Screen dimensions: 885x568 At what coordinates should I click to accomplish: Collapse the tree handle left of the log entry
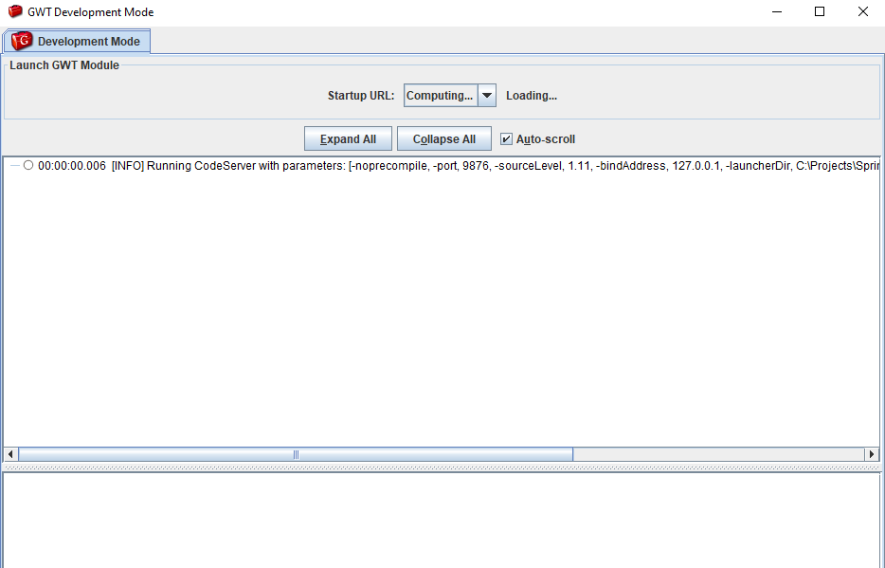pyautogui.click(x=15, y=165)
